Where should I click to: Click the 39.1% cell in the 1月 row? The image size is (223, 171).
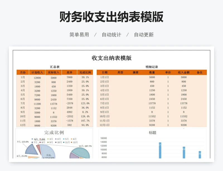[x=85, y=77]
